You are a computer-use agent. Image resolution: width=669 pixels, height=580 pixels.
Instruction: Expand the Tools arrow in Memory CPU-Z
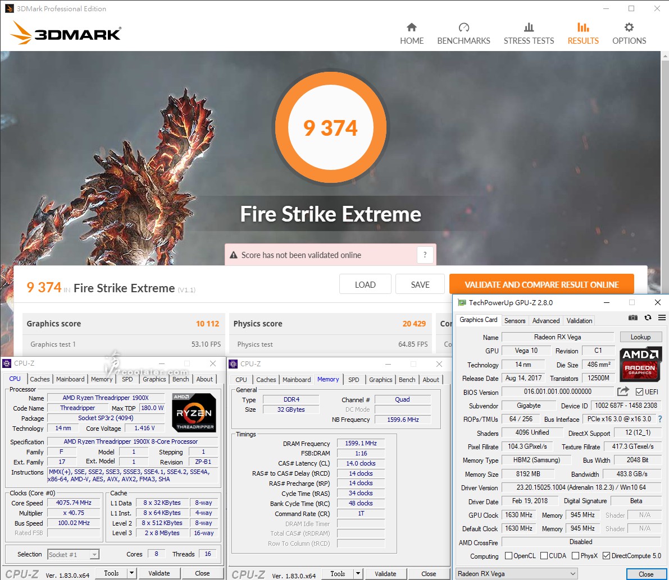click(x=358, y=574)
